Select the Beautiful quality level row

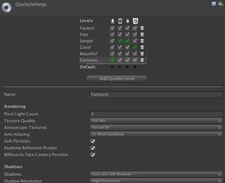(x=113, y=54)
